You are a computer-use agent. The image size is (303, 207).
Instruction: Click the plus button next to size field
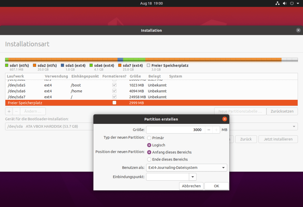pos(216,130)
